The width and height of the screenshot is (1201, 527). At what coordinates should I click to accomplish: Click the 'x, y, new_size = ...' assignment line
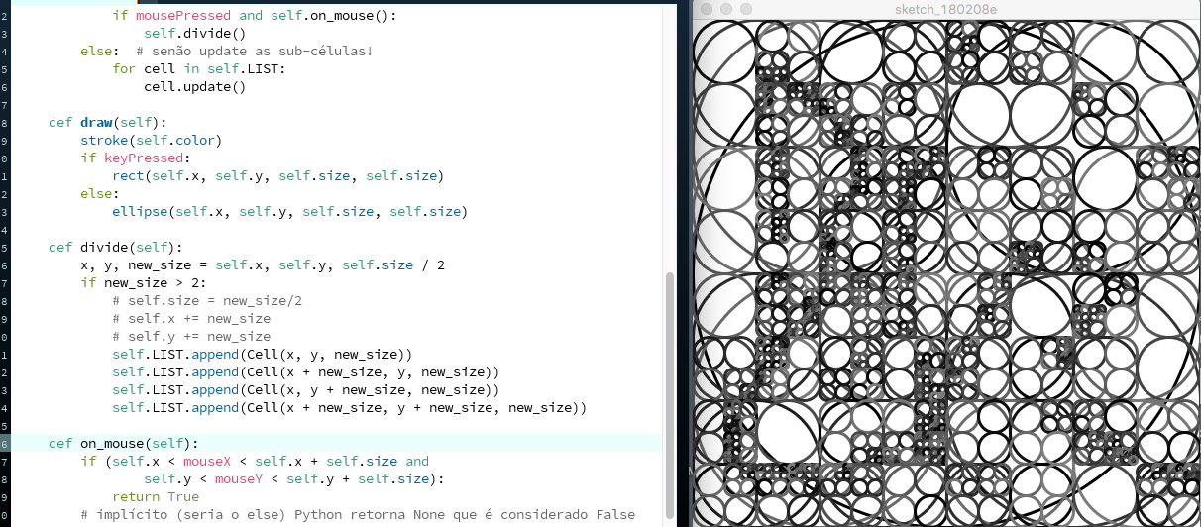point(263,264)
